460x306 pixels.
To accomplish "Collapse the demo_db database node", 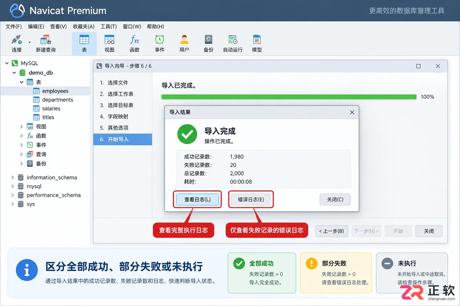I will [14, 73].
